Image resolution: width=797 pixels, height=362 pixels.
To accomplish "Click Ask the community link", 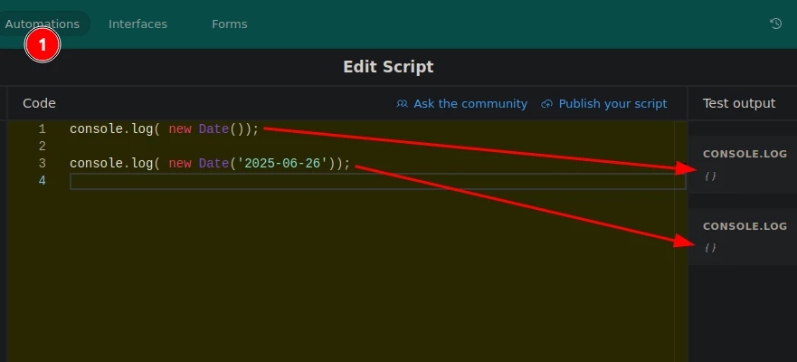I will click(470, 104).
